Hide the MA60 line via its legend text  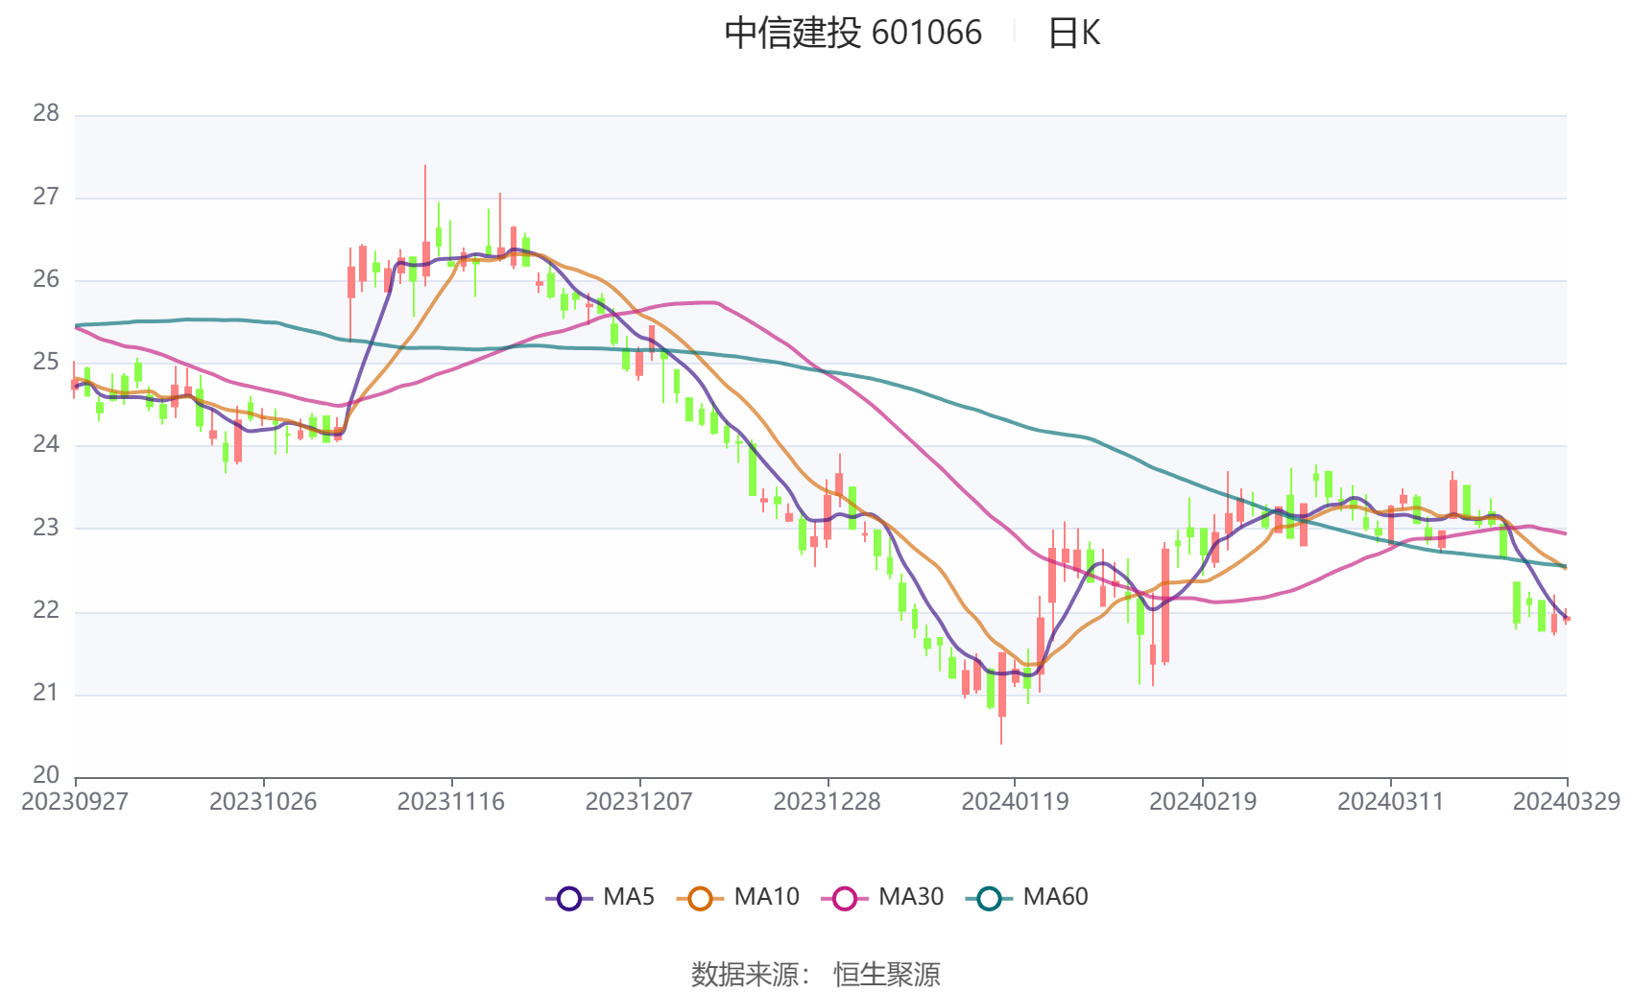tap(1055, 897)
